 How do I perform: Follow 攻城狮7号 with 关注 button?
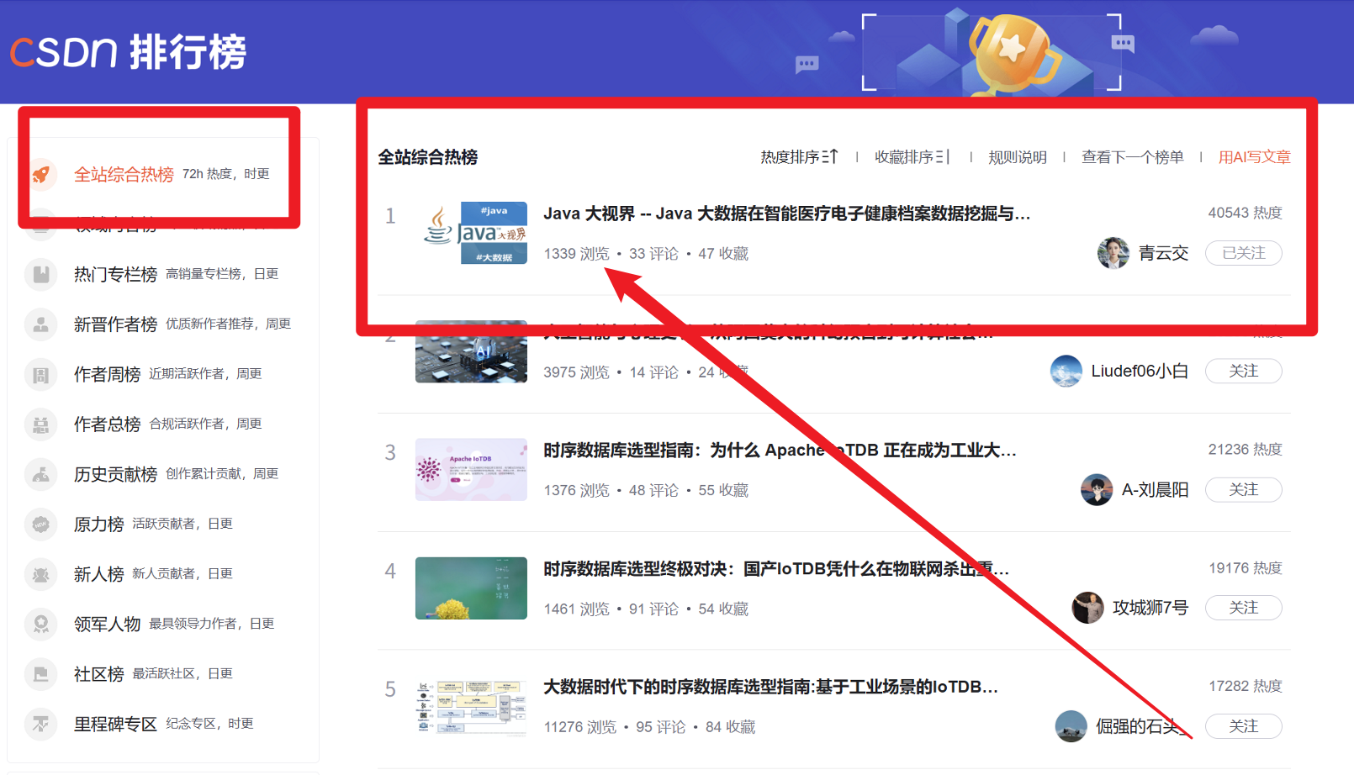click(1243, 608)
